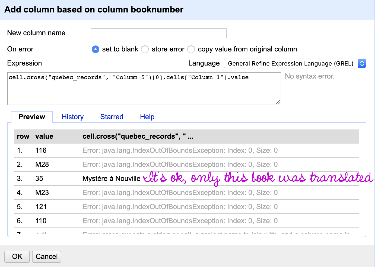Click the blue dropdown arrows on Language selector
Screen dimensions: 375x267
pos(362,63)
